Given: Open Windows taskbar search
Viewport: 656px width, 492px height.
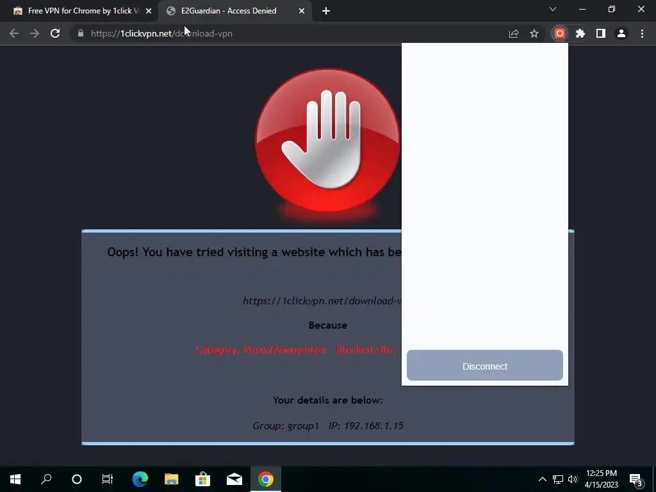Looking at the screenshot, I should (46, 479).
